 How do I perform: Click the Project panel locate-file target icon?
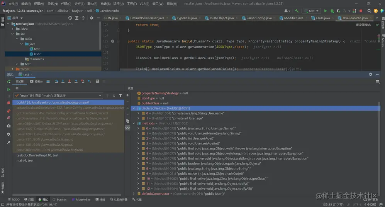(70, 18)
